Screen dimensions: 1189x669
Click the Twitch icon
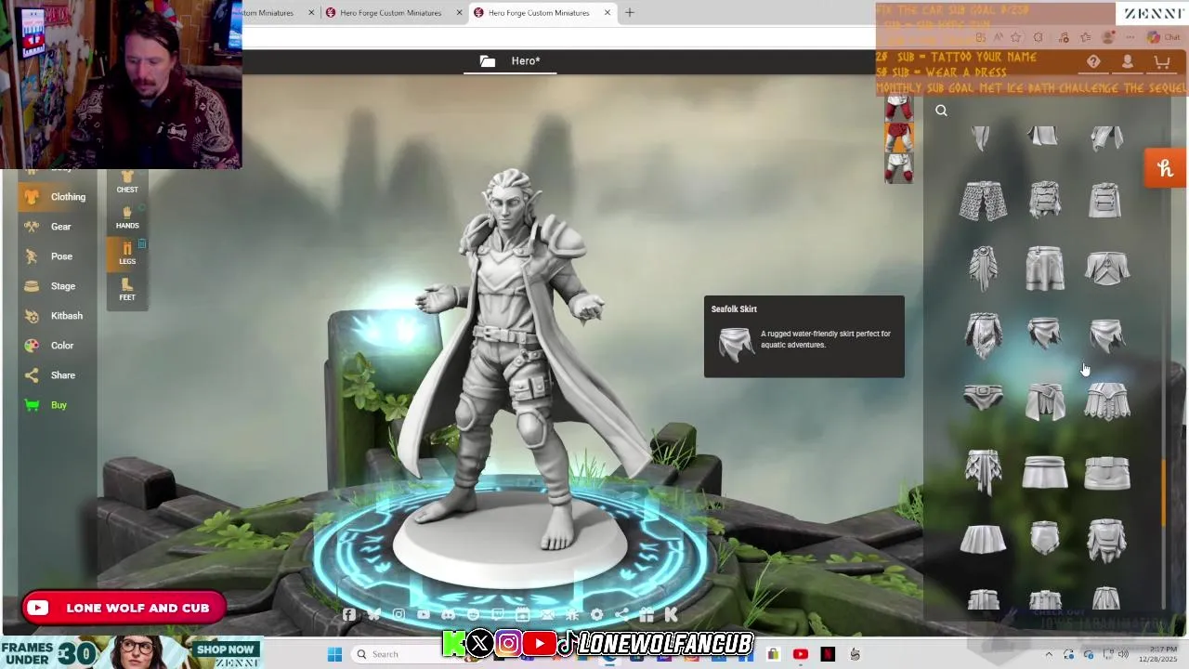tap(498, 614)
